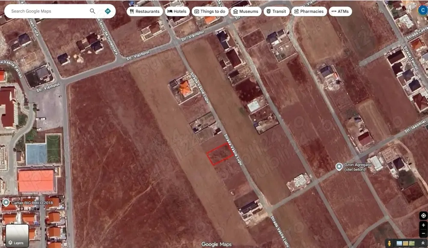Select the Transit category icon
The width and height of the screenshot is (428, 248).
coord(268,11)
